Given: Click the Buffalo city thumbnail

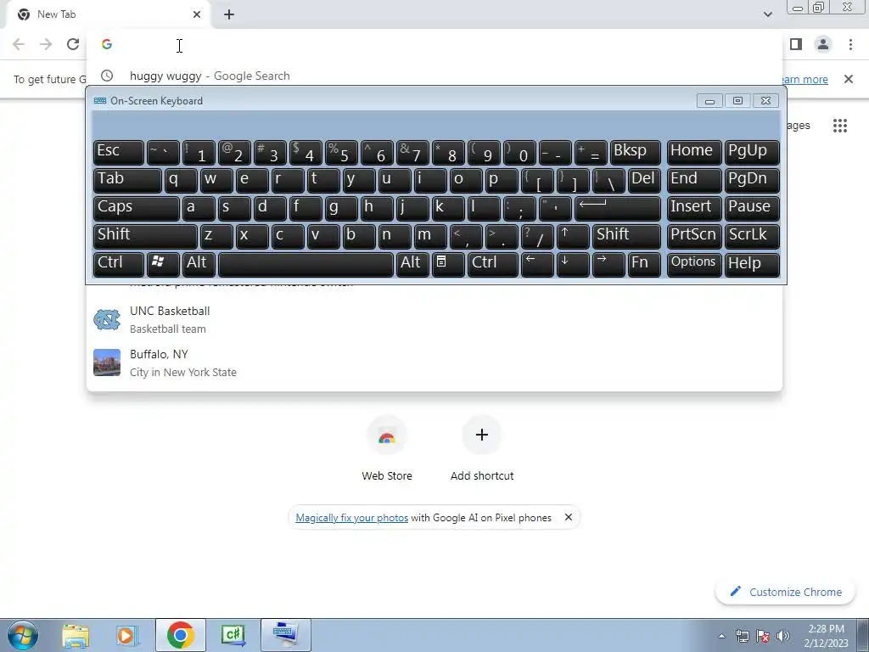Looking at the screenshot, I should [x=107, y=363].
